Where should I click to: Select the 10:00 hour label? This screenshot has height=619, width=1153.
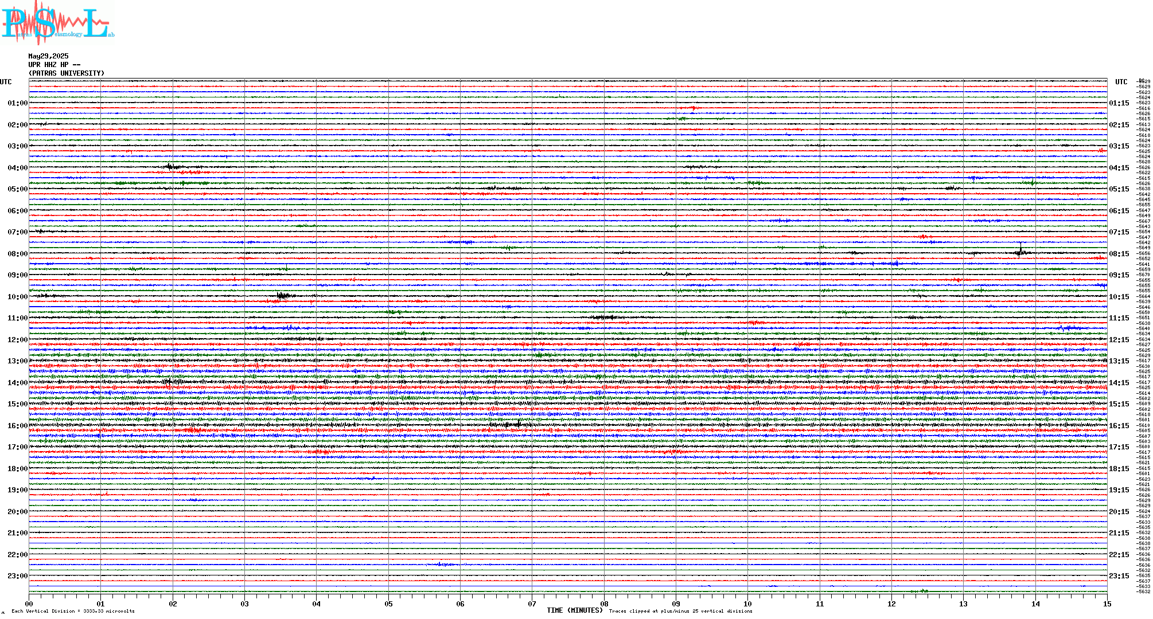point(18,297)
